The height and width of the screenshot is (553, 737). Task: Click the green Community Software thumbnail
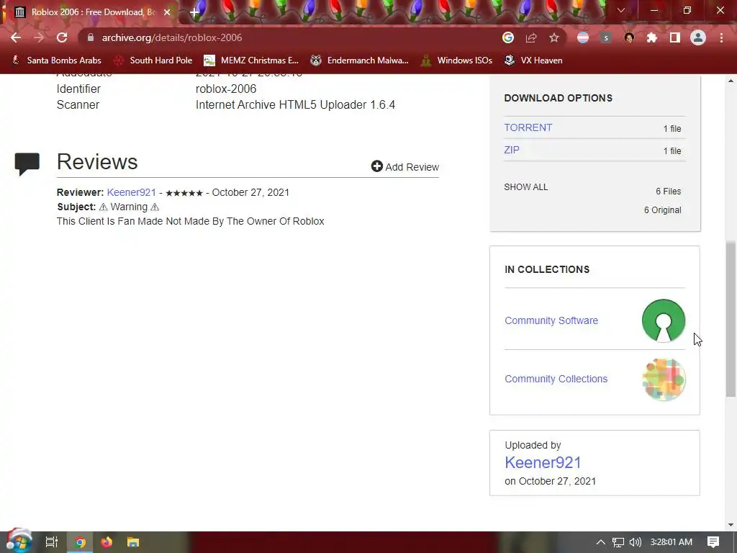(x=663, y=320)
